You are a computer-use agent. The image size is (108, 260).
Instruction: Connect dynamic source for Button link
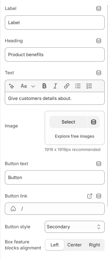[99, 196]
